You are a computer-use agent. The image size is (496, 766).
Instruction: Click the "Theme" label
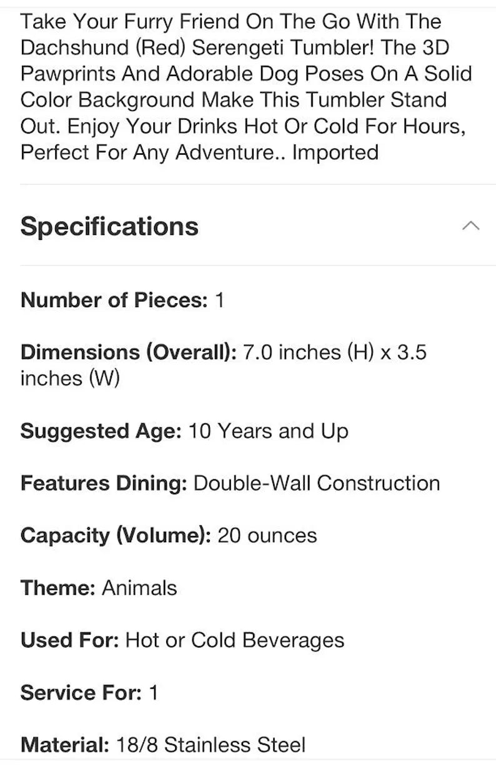point(57,588)
